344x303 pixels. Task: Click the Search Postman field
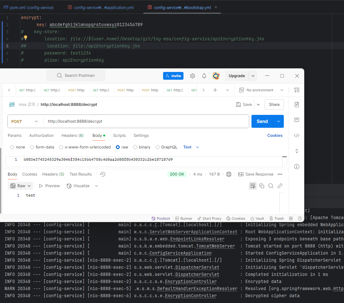point(76,76)
